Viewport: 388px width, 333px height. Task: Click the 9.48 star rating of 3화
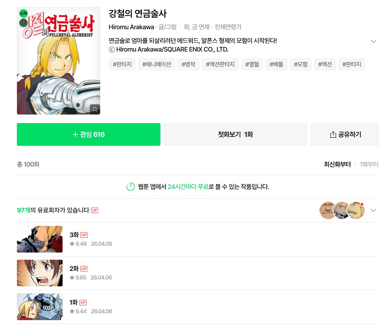(x=78, y=244)
